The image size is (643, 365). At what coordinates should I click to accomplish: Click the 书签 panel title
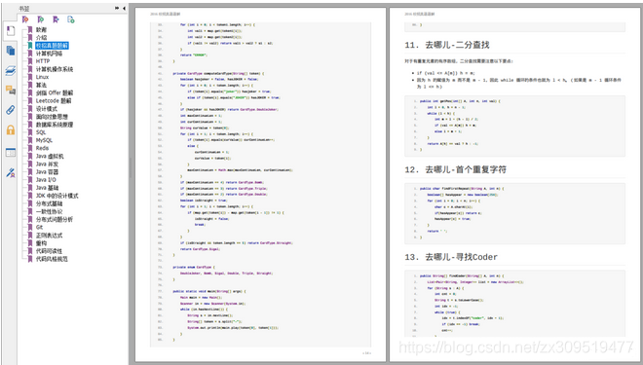coord(24,8)
